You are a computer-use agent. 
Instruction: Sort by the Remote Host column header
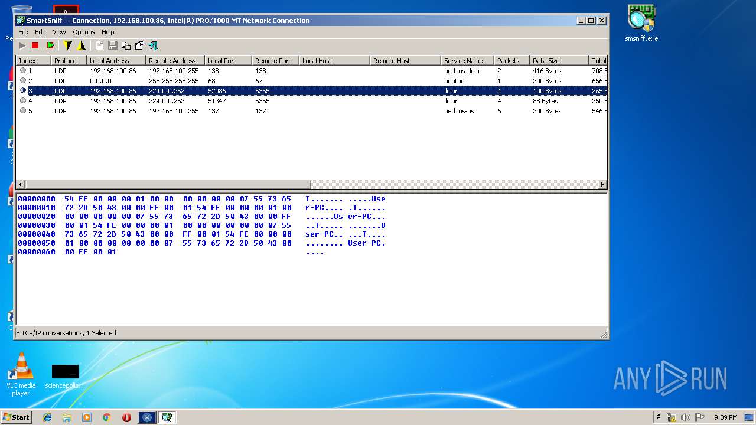pos(405,61)
